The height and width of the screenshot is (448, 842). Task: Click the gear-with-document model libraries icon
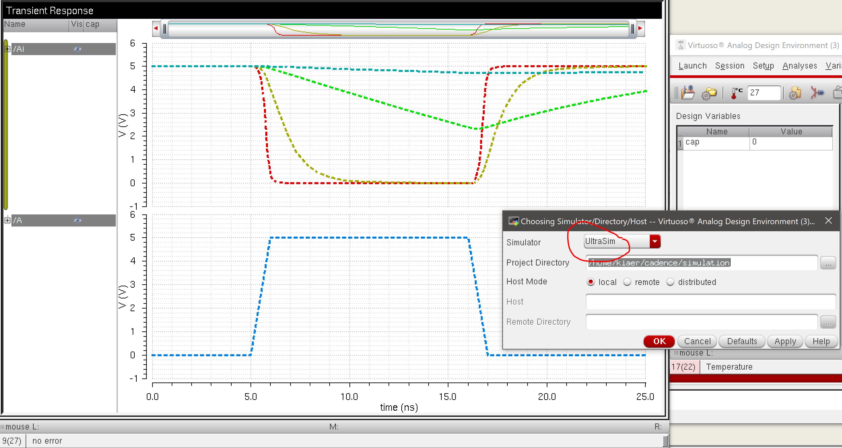point(795,93)
